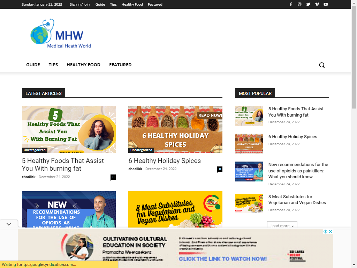Viewport: 357px width, 268px height.
Task: Open popular thumbnail for 5 Healthy Foods
Action: pyautogui.click(x=249, y=116)
